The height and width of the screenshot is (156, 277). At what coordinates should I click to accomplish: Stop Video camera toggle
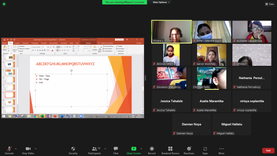pyautogui.click(x=28, y=149)
